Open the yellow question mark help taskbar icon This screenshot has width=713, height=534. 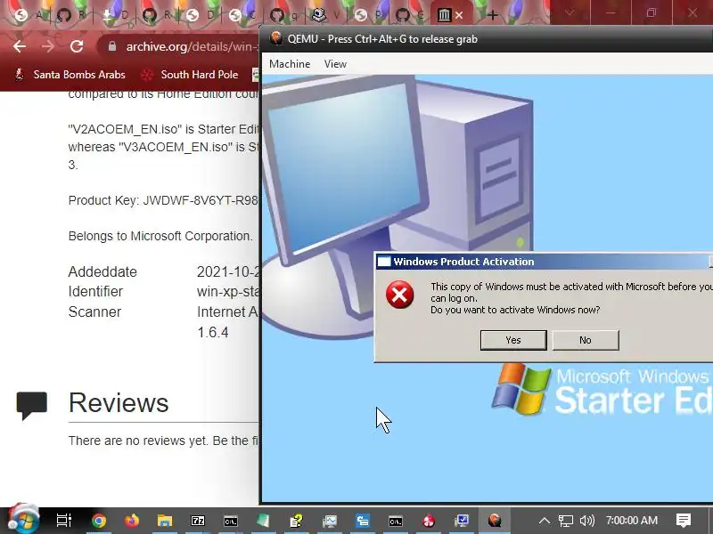point(297,521)
